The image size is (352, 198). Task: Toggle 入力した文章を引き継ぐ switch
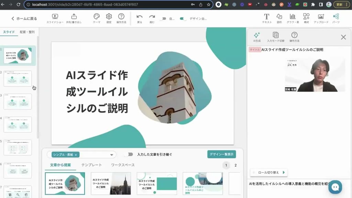(129, 154)
